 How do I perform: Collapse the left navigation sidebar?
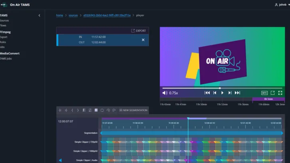coord(39,15)
